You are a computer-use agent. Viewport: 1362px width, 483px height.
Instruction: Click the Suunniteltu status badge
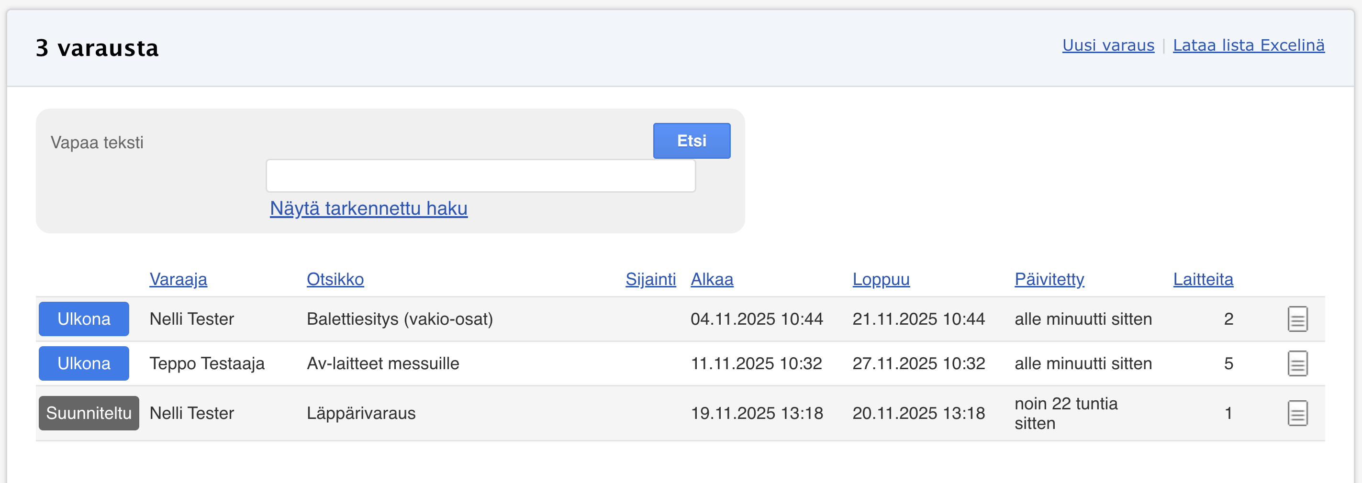click(x=89, y=413)
